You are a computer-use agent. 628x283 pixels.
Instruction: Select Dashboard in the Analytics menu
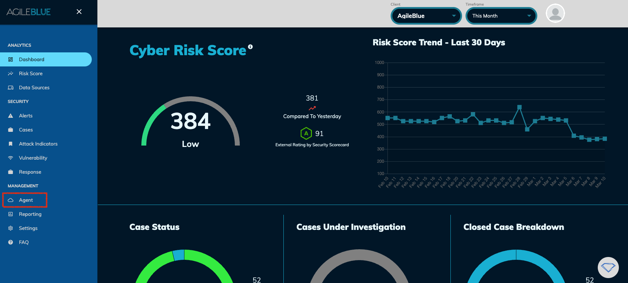click(x=32, y=59)
